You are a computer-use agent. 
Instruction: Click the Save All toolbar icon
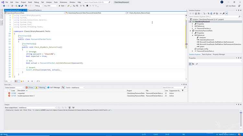(22, 6)
